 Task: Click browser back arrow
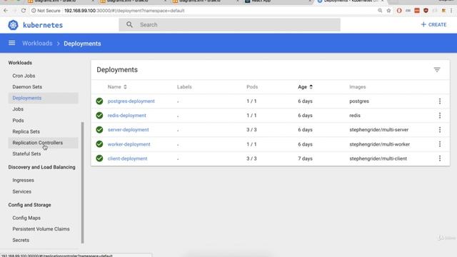(6, 11)
